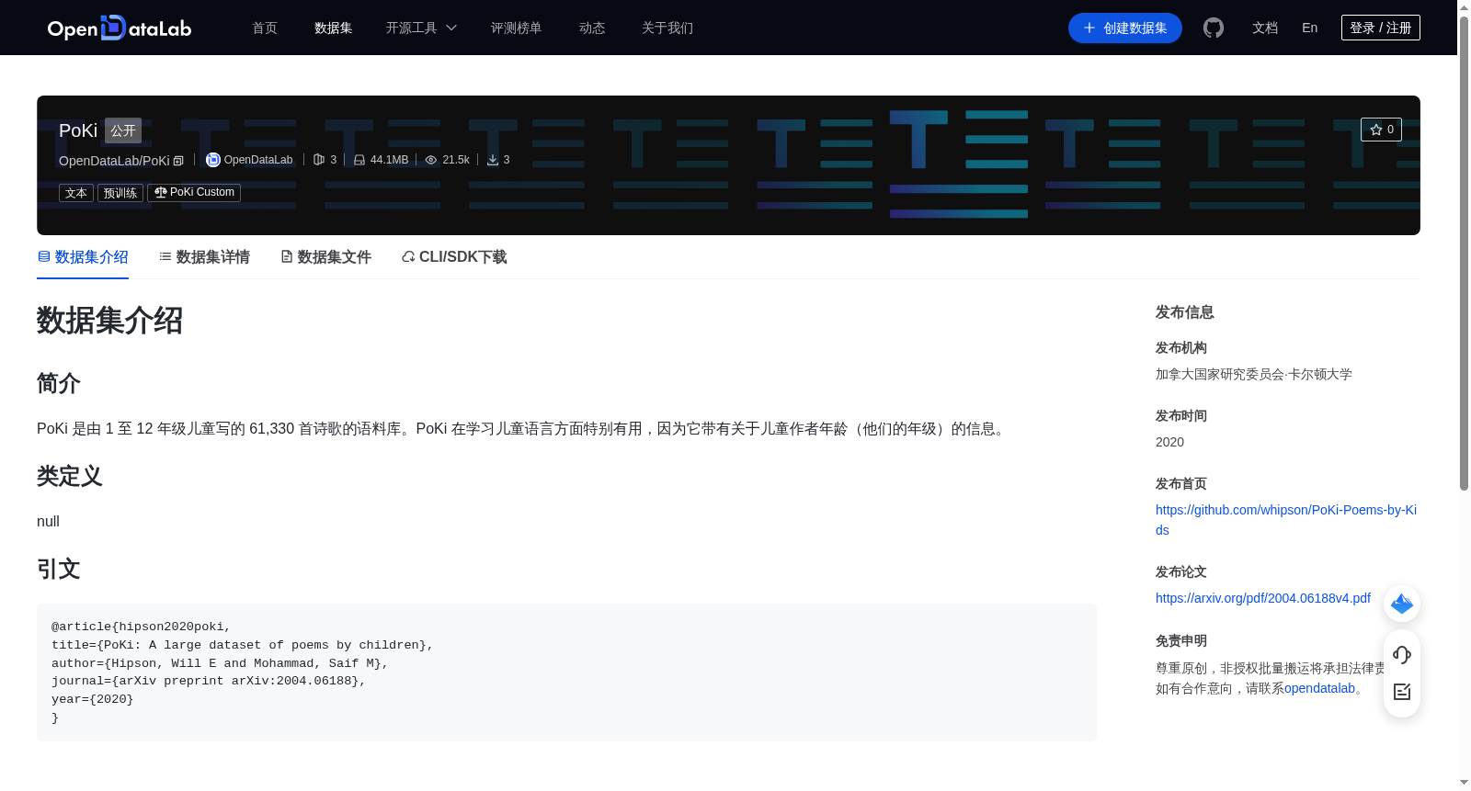Click the 发布信息 heading
Screen dimensions: 1471x791
click(1185, 312)
